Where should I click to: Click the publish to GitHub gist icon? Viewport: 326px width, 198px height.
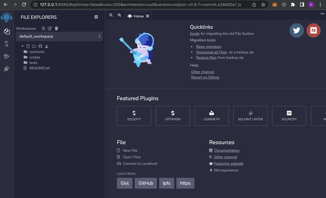(x=40, y=46)
